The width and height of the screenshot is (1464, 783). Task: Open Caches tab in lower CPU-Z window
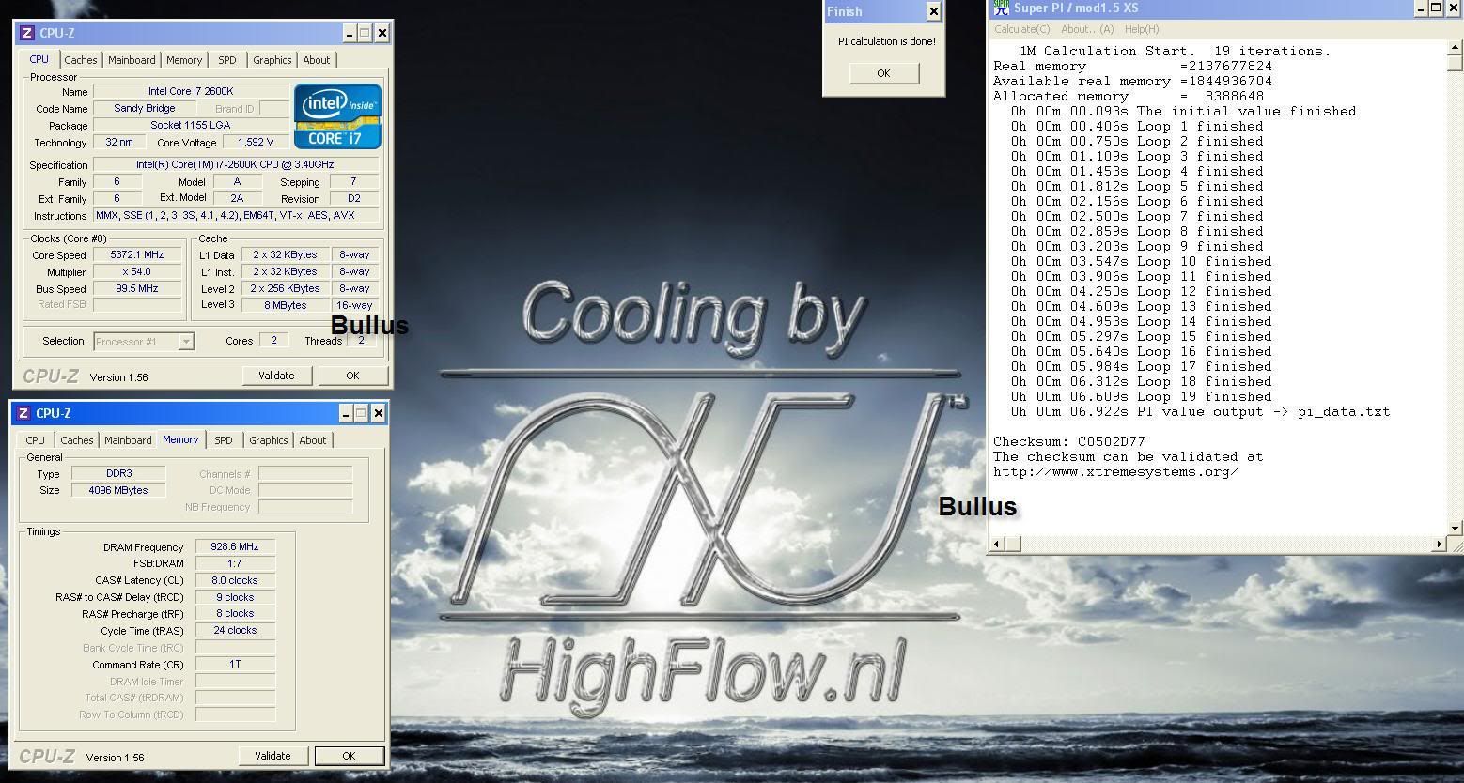click(77, 440)
